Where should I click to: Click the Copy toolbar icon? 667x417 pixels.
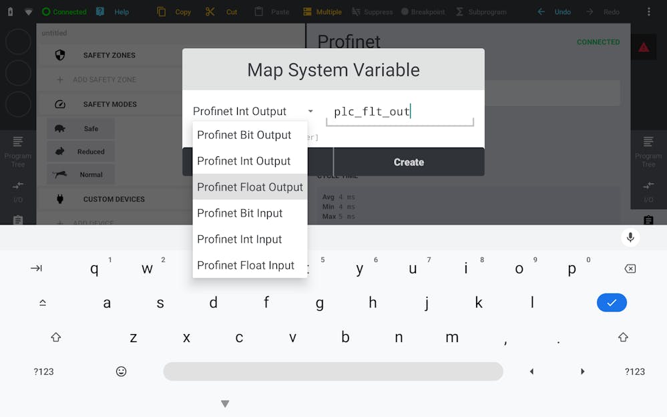tap(161, 12)
